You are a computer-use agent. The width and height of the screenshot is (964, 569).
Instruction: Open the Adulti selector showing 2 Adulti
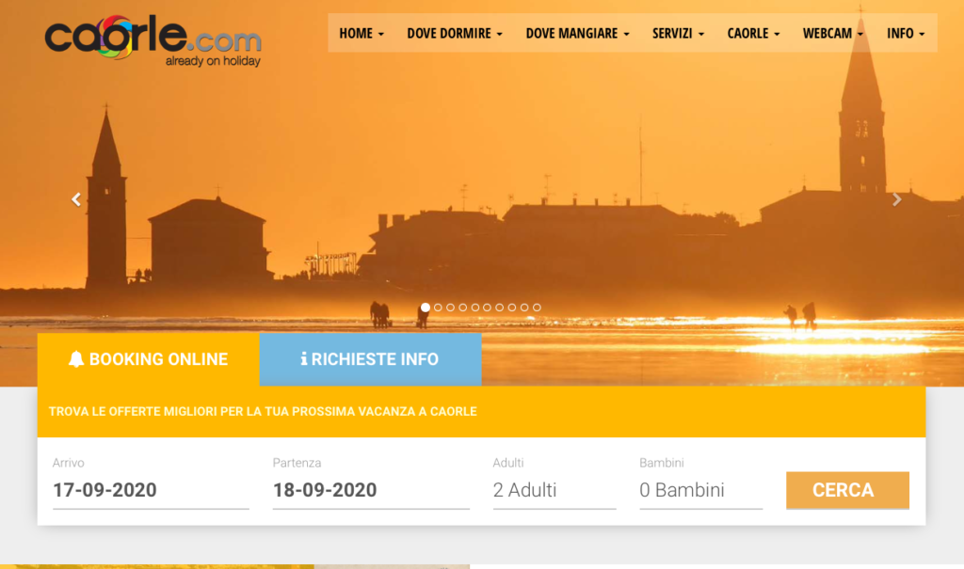pyautogui.click(x=554, y=490)
